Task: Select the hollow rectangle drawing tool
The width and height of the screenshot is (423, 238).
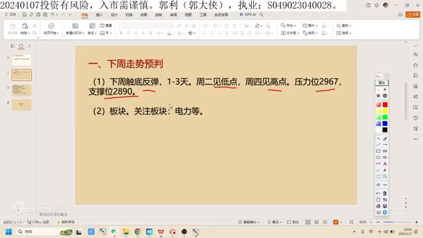Action: click(x=379, y=151)
